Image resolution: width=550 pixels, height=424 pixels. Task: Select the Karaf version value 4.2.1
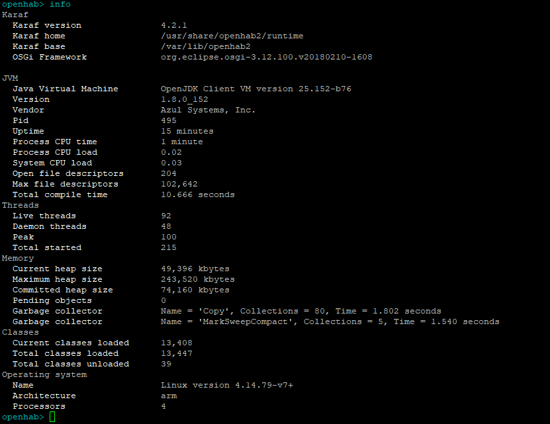tap(174, 25)
